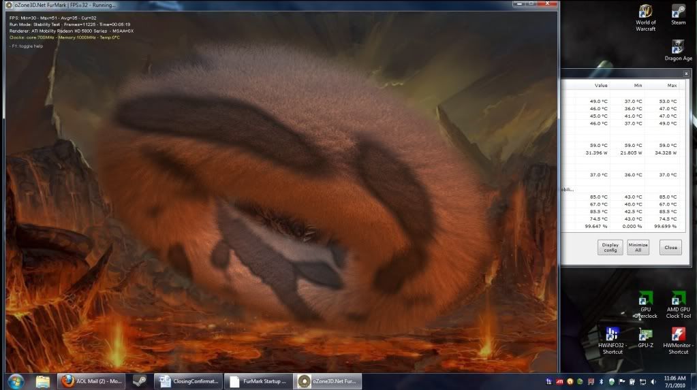
Task: Switch to ClosingConfirmat... Word document in taskbar
Action: 189,381
